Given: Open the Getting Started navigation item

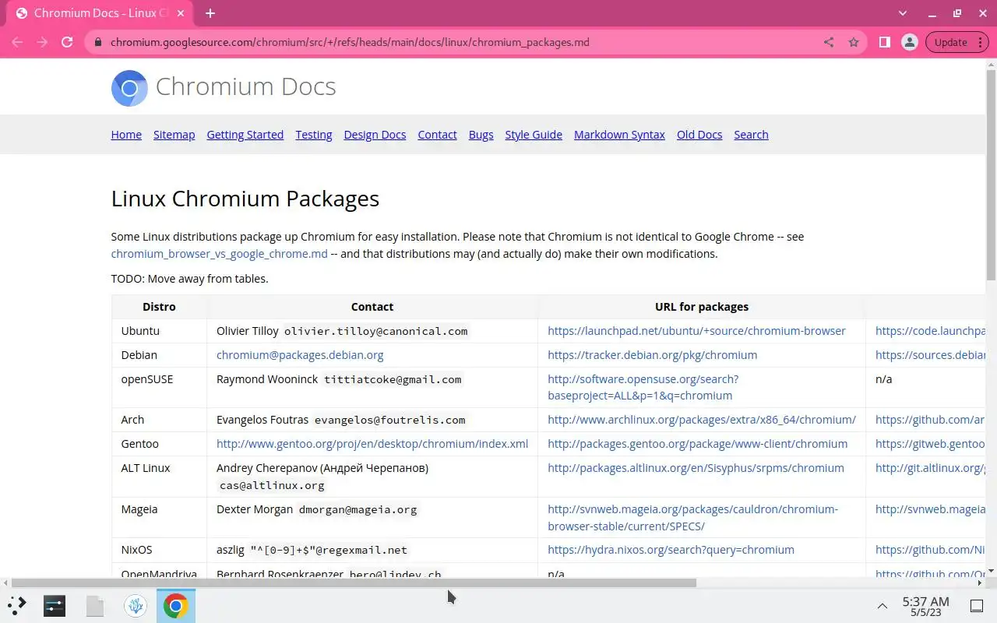Looking at the screenshot, I should (245, 135).
